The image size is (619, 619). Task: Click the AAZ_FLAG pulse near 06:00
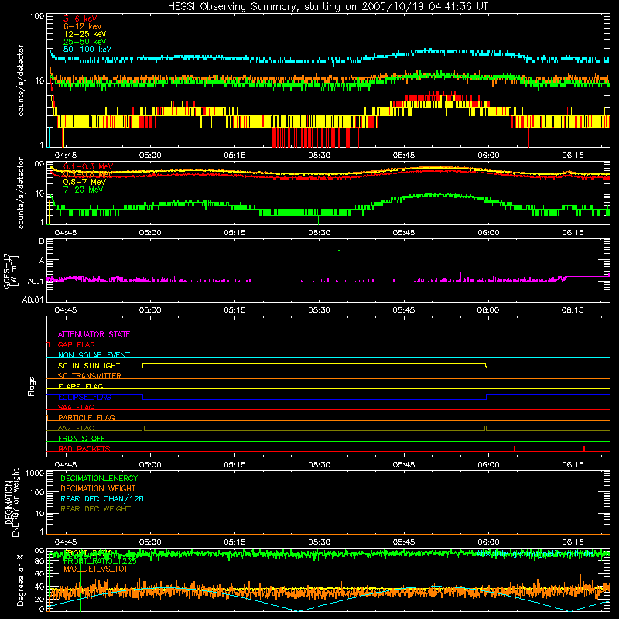click(x=486, y=428)
